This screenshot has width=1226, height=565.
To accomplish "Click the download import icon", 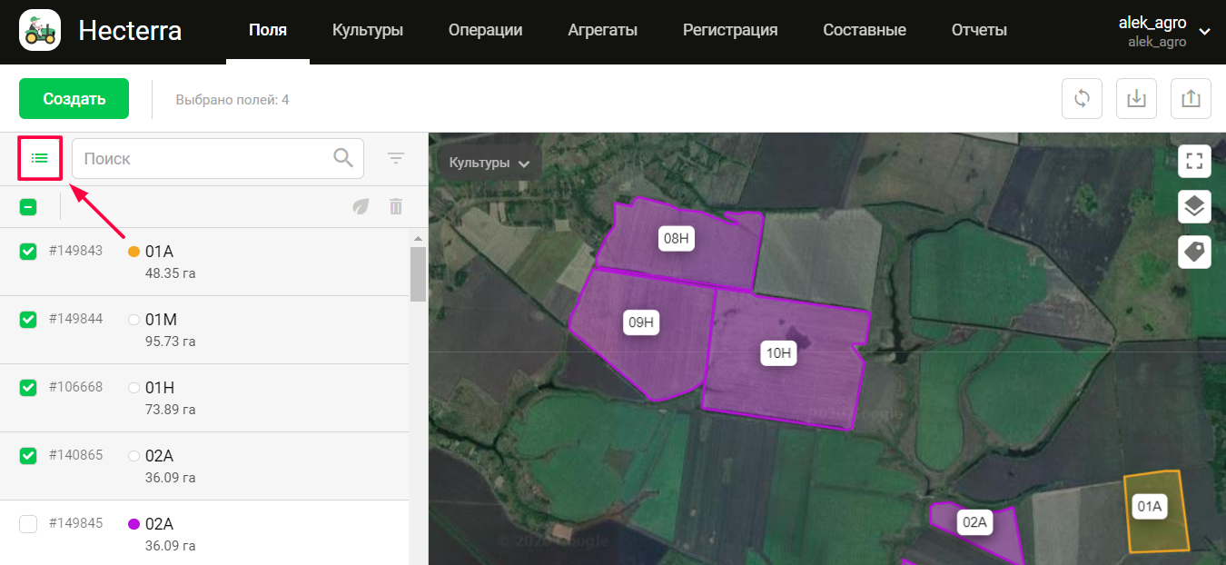I will (1136, 98).
